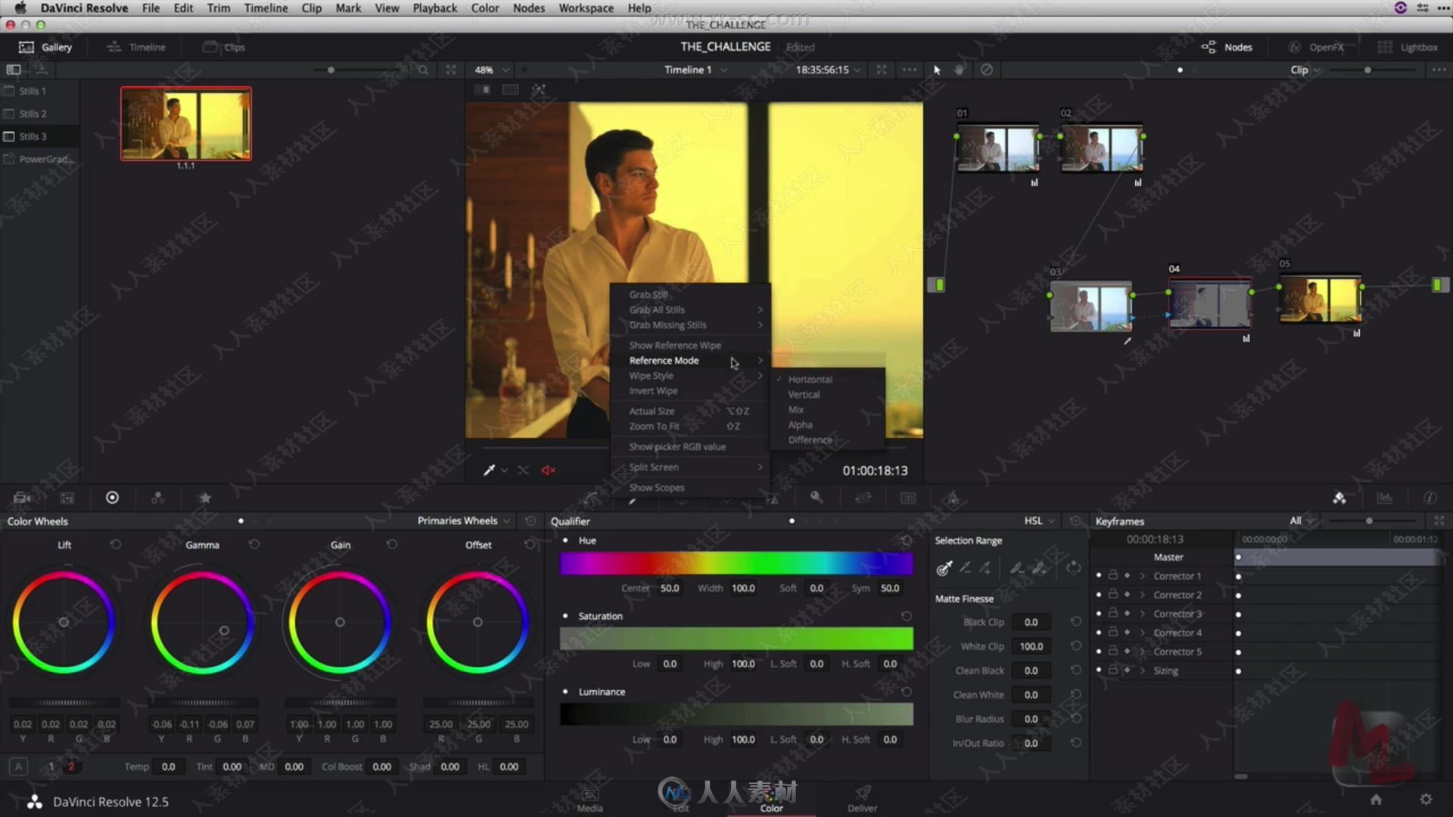1453x817 pixels.
Task: Toggle the auto balance A button
Action: pyautogui.click(x=19, y=766)
